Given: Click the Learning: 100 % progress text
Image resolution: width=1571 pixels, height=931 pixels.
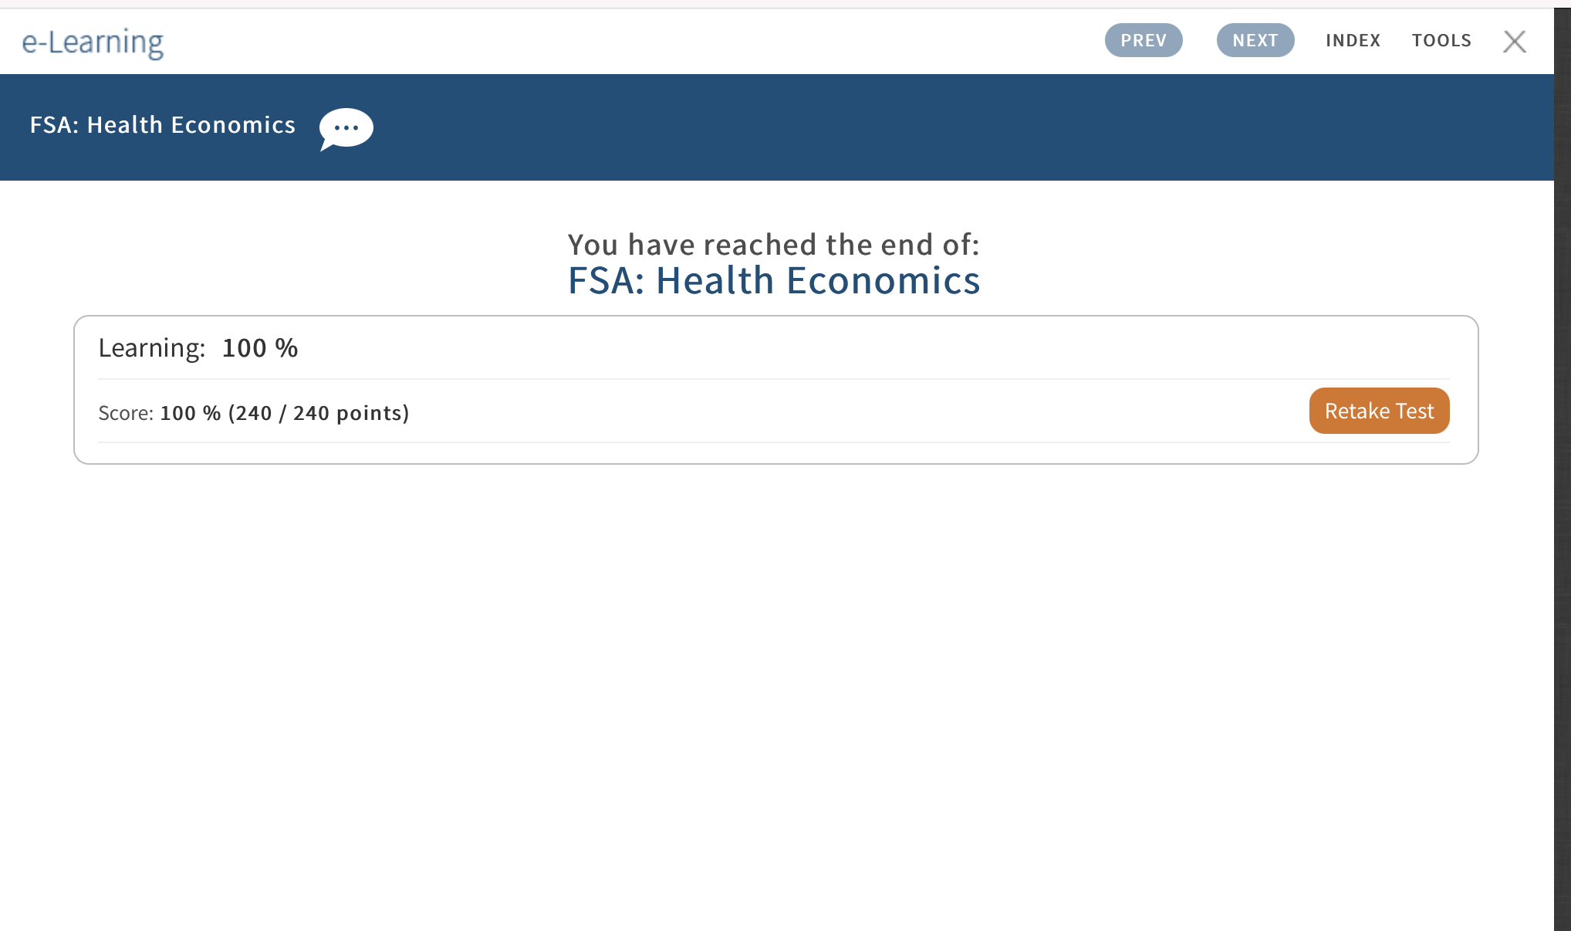Looking at the screenshot, I should (x=198, y=348).
